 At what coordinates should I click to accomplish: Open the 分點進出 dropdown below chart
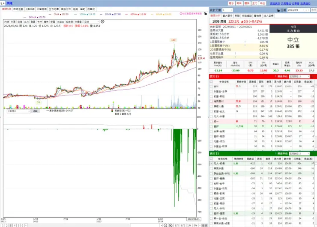coord(18,111)
